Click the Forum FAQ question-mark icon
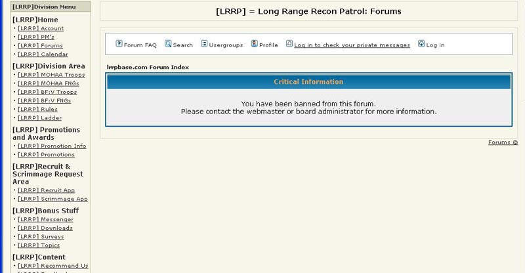 pos(119,43)
